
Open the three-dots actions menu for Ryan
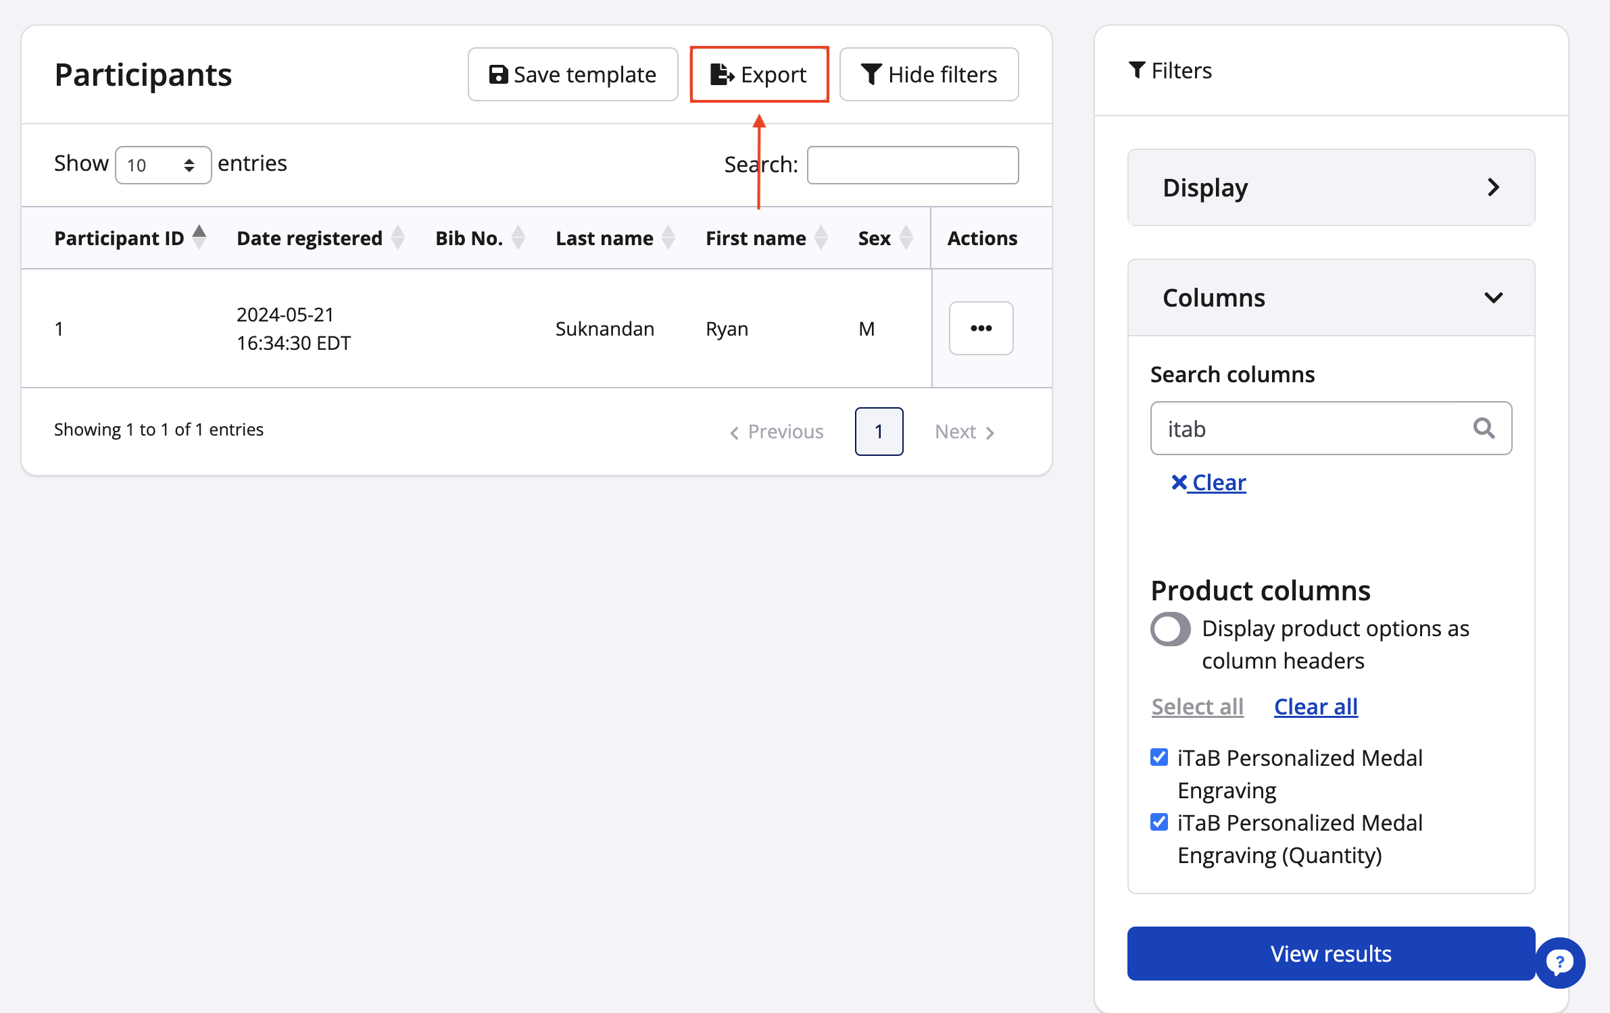[980, 328]
